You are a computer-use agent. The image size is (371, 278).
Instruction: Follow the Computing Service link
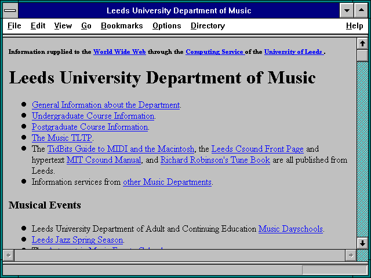215,52
